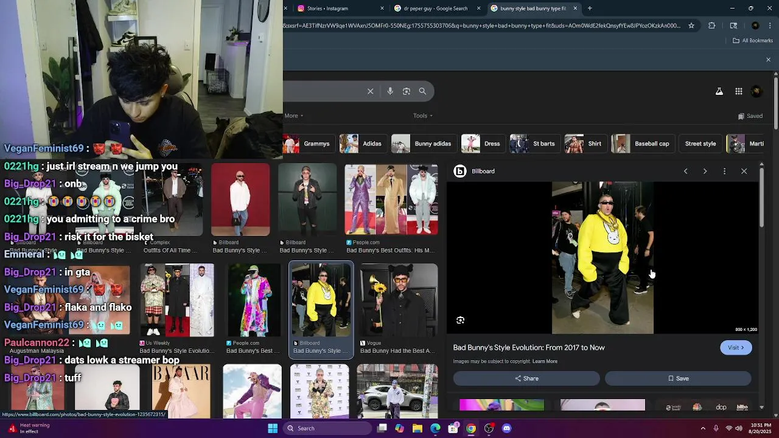Viewport: 779px width, 438px height.
Task: Open All Bookmarks folder
Action: pyautogui.click(x=753, y=41)
